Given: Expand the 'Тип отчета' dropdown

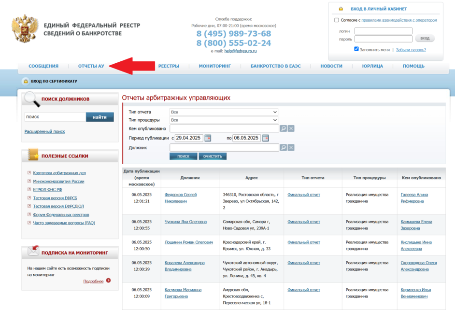Looking at the screenshot, I should 224,112.
